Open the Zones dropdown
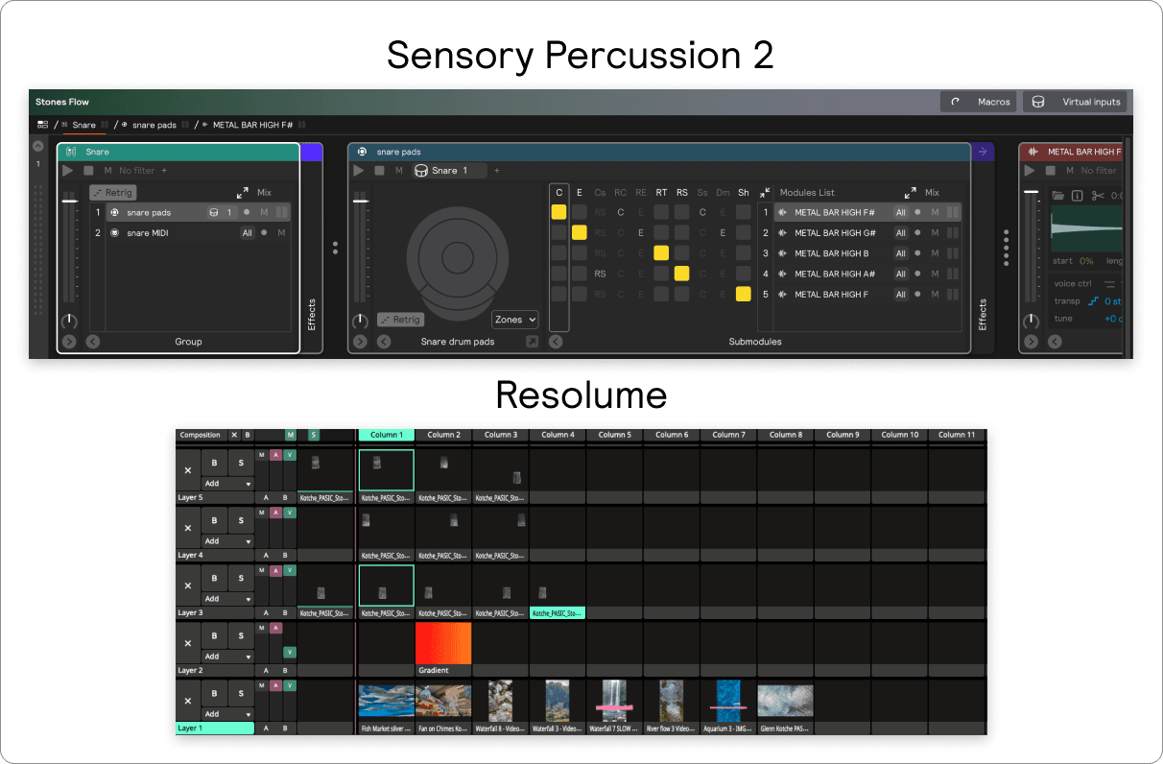 (515, 320)
